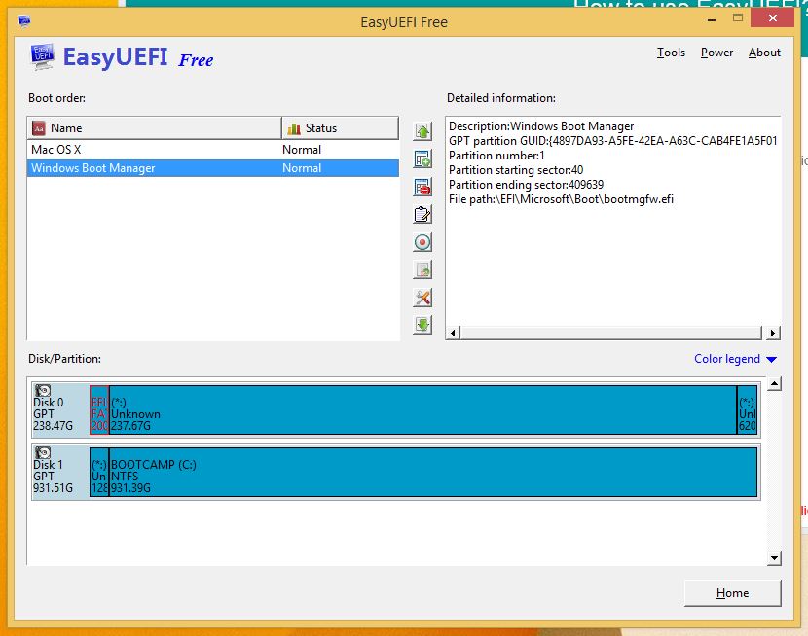Sort boot entries by Status column
Viewport: 808px width, 636px height.
340,128
